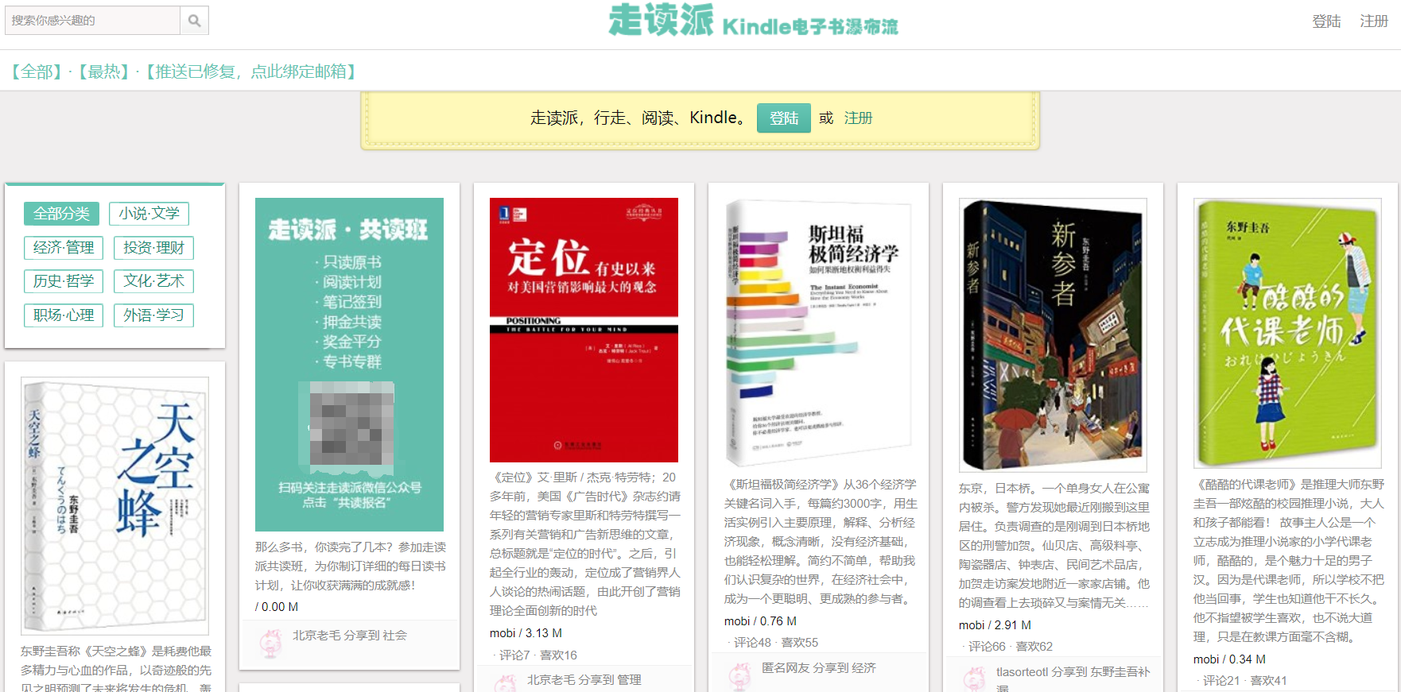Open the 【全部】 filter link
The image size is (1401, 692).
(x=37, y=72)
